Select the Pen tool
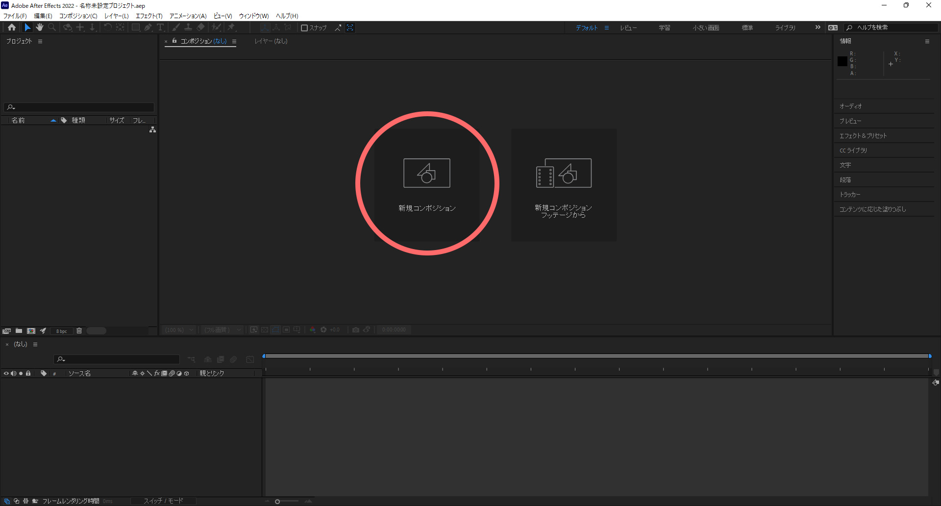This screenshot has height=506, width=941. [x=148, y=27]
